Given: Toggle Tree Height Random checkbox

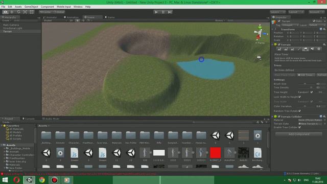Looking at the screenshot, I should (311, 92).
